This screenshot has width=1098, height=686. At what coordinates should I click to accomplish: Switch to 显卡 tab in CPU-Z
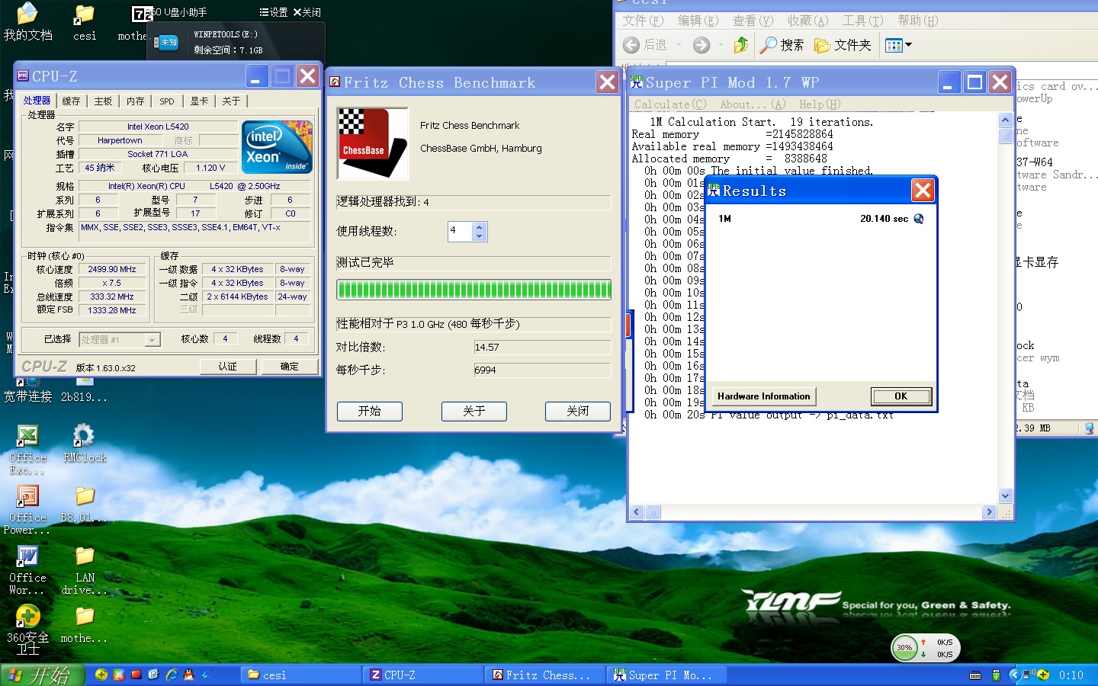point(199,101)
